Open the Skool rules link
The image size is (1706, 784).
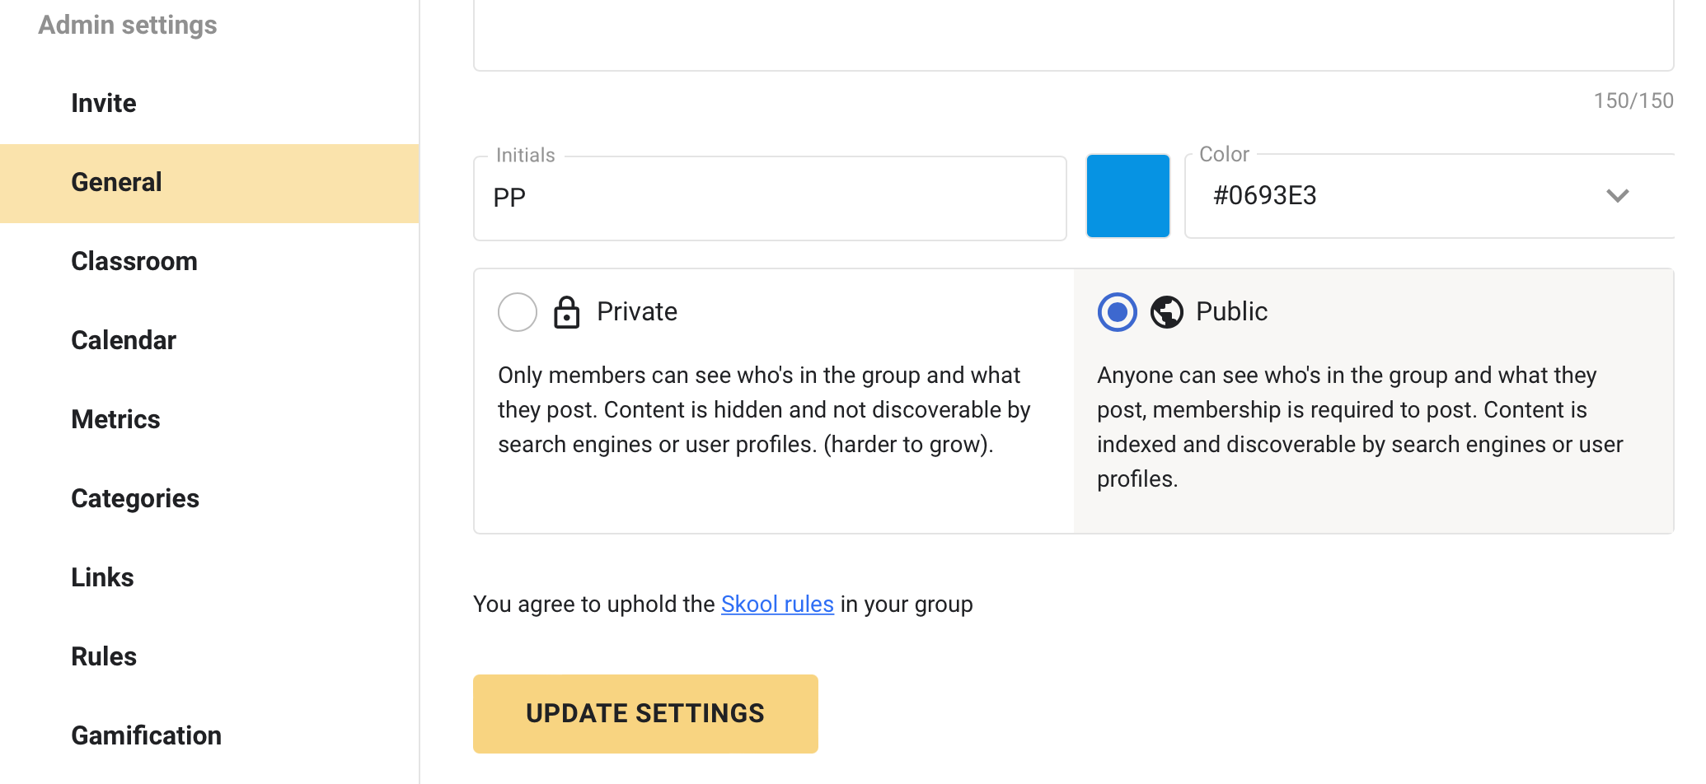pyautogui.click(x=777, y=604)
